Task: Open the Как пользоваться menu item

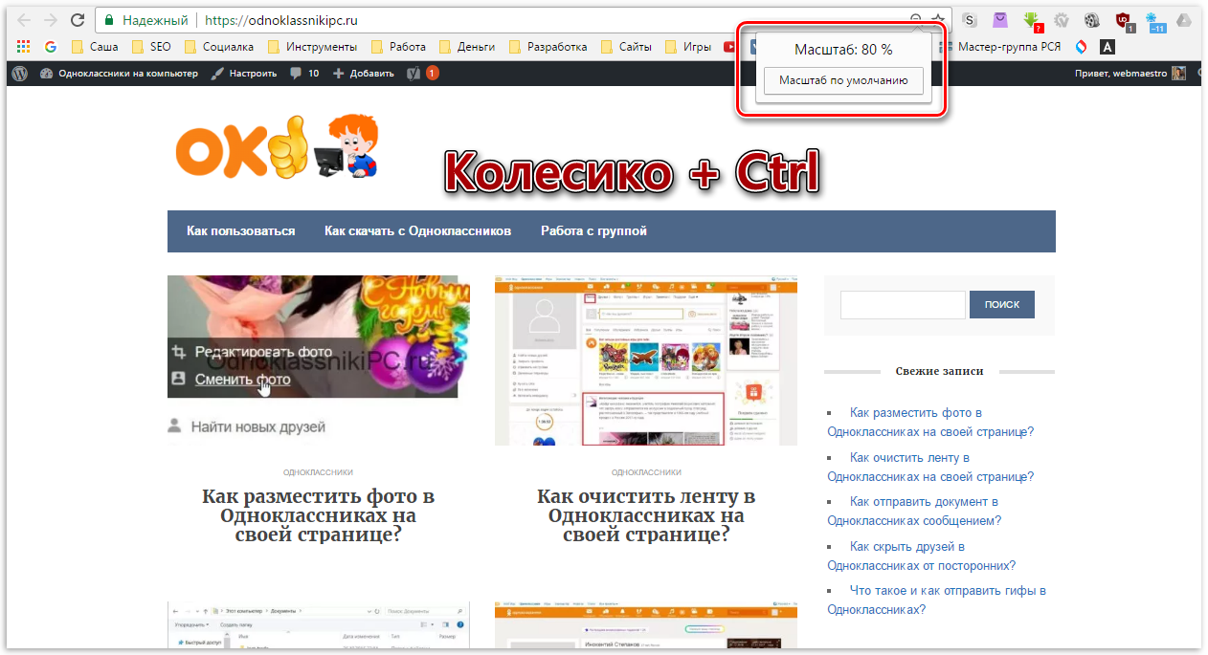Action: [241, 231]
